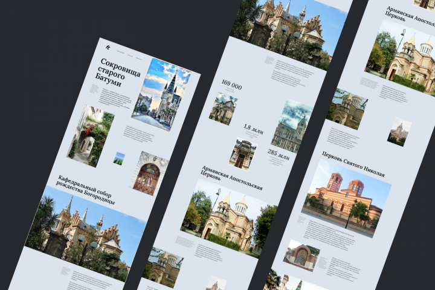The width and height of the screenshot is (435, 290).
Task: Open the small church domes photo on right page
Action: tap(347, 109)
